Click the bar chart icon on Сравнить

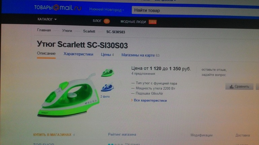coord(231,86)
